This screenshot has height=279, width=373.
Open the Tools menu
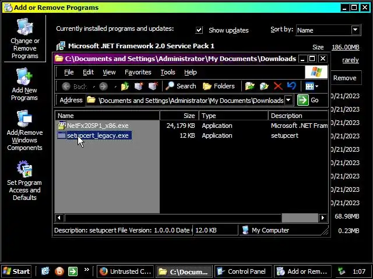point(168,72)
